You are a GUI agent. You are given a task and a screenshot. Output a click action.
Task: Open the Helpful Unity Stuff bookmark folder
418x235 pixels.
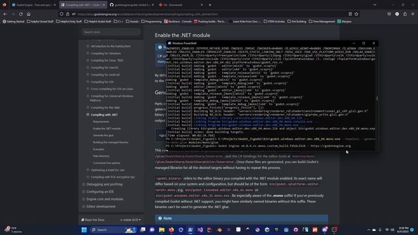point(69,22)
